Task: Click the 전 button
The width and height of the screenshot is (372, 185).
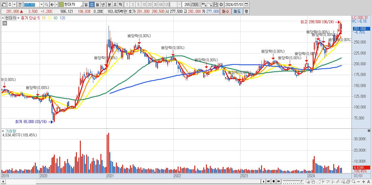Action: [x=20, y=4]
